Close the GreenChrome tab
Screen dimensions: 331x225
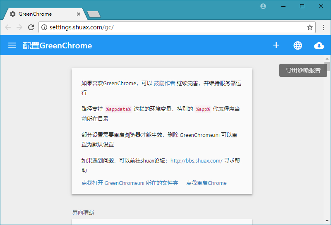79,14
